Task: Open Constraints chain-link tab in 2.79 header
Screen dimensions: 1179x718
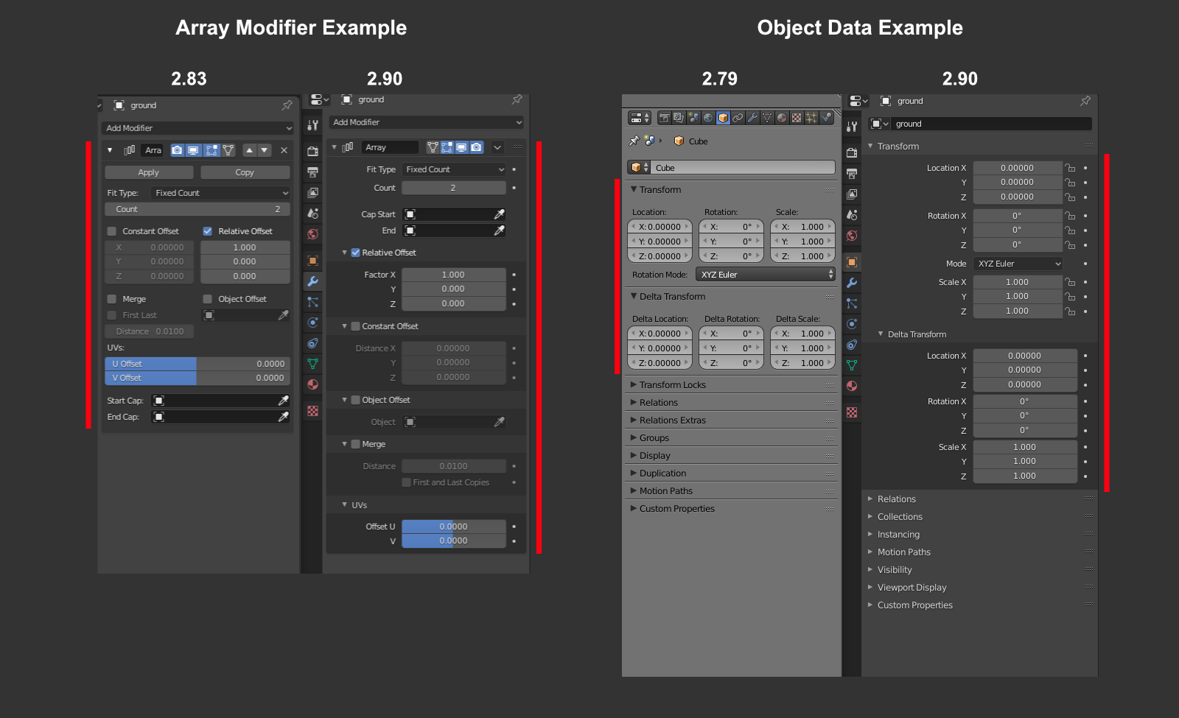Action: click(738, 118)
